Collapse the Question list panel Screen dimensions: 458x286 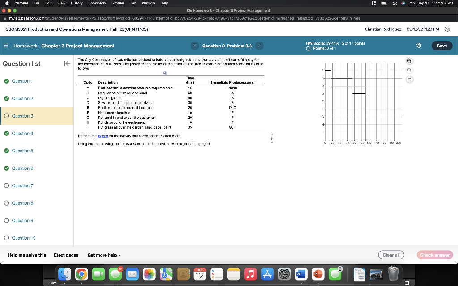tap(67, 63)
